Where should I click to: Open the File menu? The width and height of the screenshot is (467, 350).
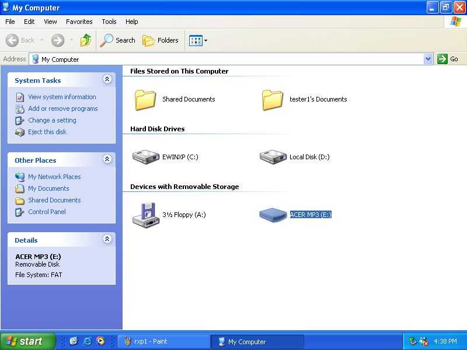click(x=10, y=22)
